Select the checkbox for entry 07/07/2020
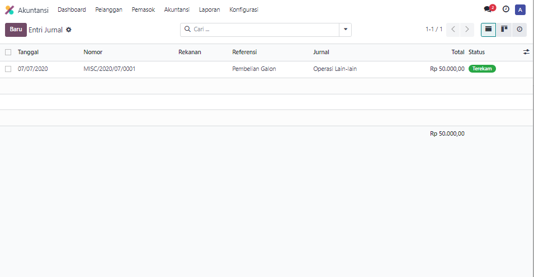Screen dimensions: 534x277 tap(8, 69)
